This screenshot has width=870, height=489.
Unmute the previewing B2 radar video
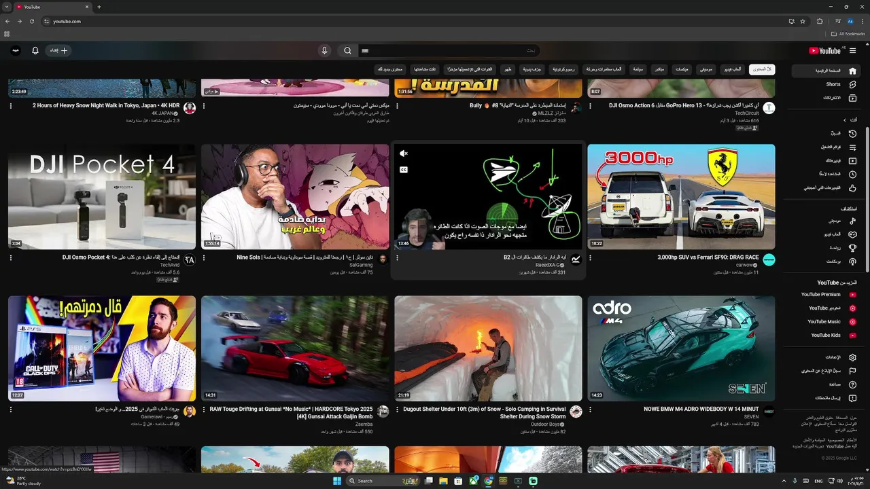pyautogui.click(x=404, y=153)
